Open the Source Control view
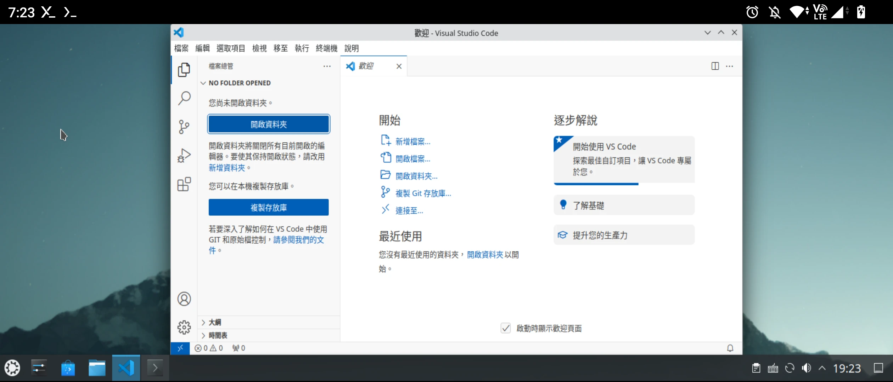 coord(184,127)
